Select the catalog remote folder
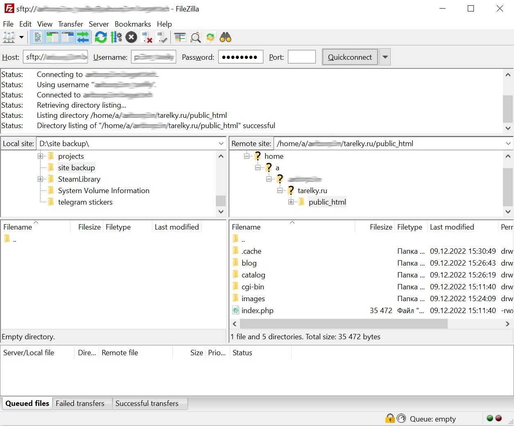 [x=253, y=275]
